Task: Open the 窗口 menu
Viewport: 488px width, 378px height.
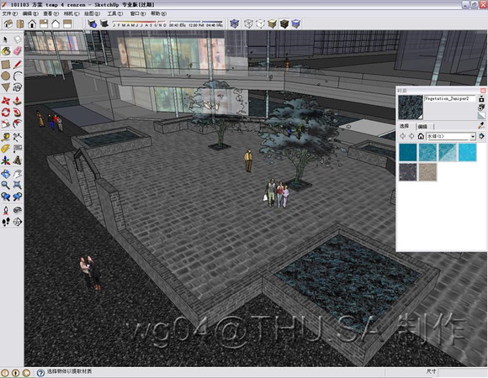Action: (137, 13)
